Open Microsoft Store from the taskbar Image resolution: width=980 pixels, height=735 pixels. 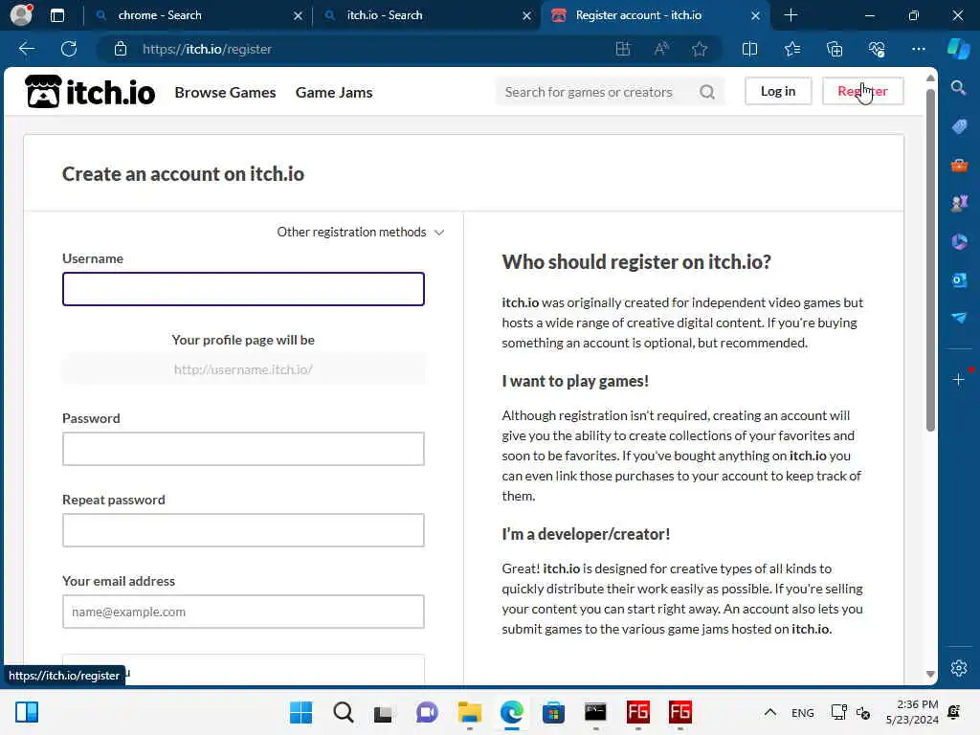tap(553, 712)
